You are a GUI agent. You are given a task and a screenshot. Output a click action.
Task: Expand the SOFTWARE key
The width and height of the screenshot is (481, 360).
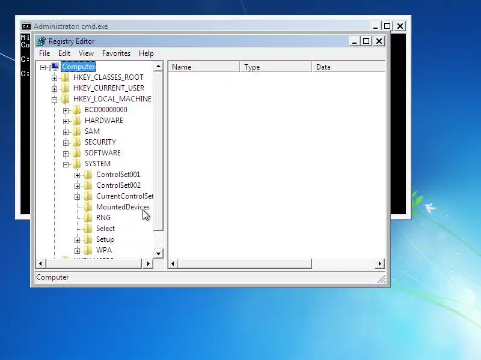coord(66,154)
